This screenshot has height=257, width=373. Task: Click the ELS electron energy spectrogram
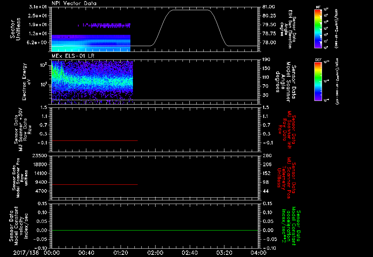coord(92,82)
